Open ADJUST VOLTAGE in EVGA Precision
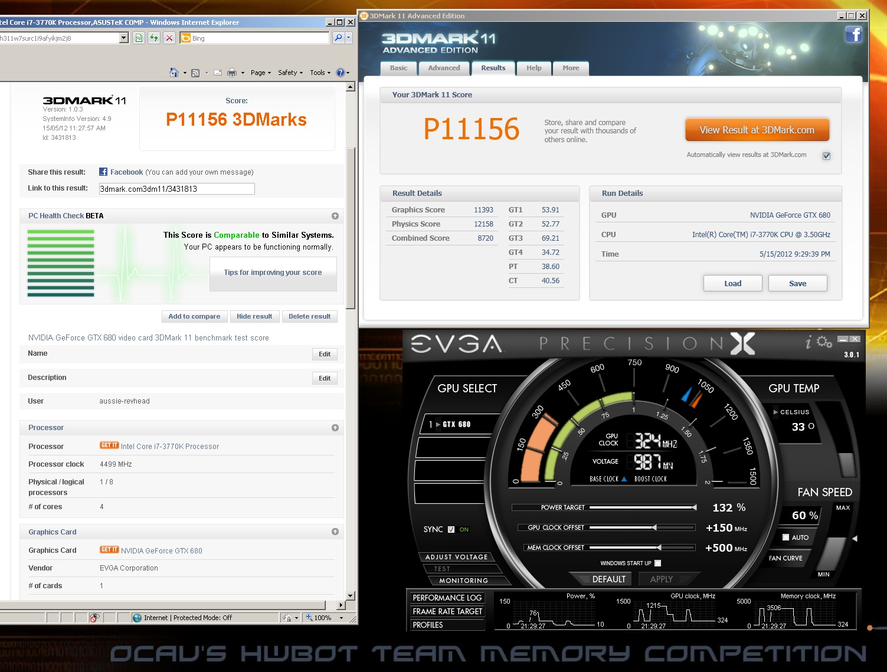887x672 pixels. (x=456, y=557)
